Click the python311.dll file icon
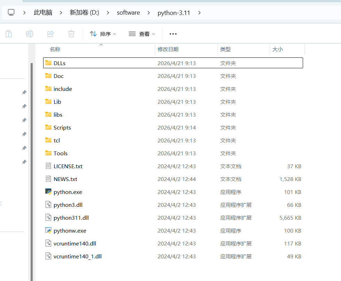The width and height of the screenshot is (341, 281). [x=48, y=217]
